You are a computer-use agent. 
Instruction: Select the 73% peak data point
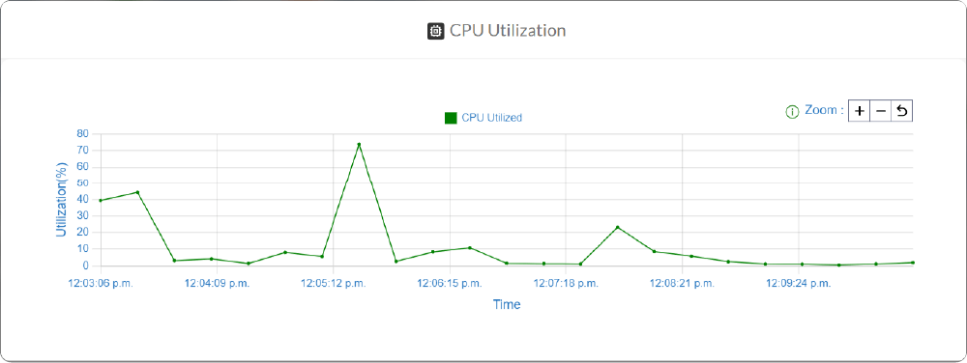coord(359,145)
